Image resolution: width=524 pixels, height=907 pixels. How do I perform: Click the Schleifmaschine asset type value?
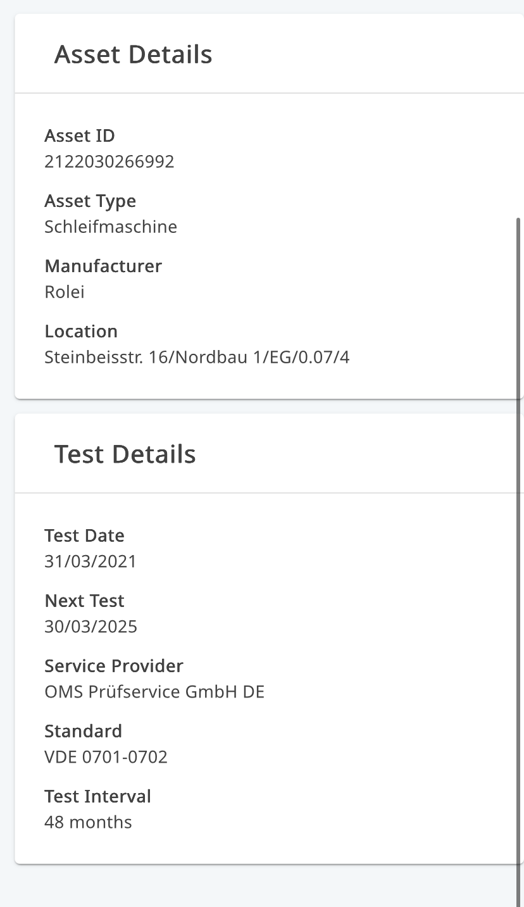111,227
